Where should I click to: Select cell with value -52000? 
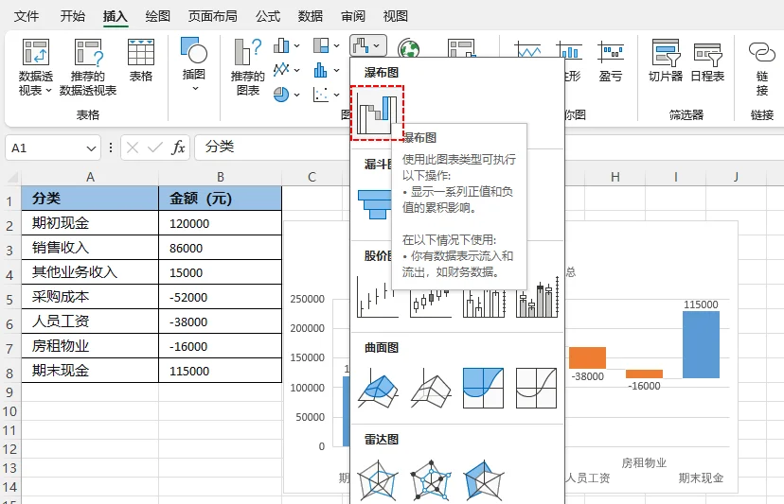[x=220, y=297]
